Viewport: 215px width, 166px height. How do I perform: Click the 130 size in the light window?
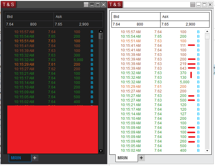point(183,78)
